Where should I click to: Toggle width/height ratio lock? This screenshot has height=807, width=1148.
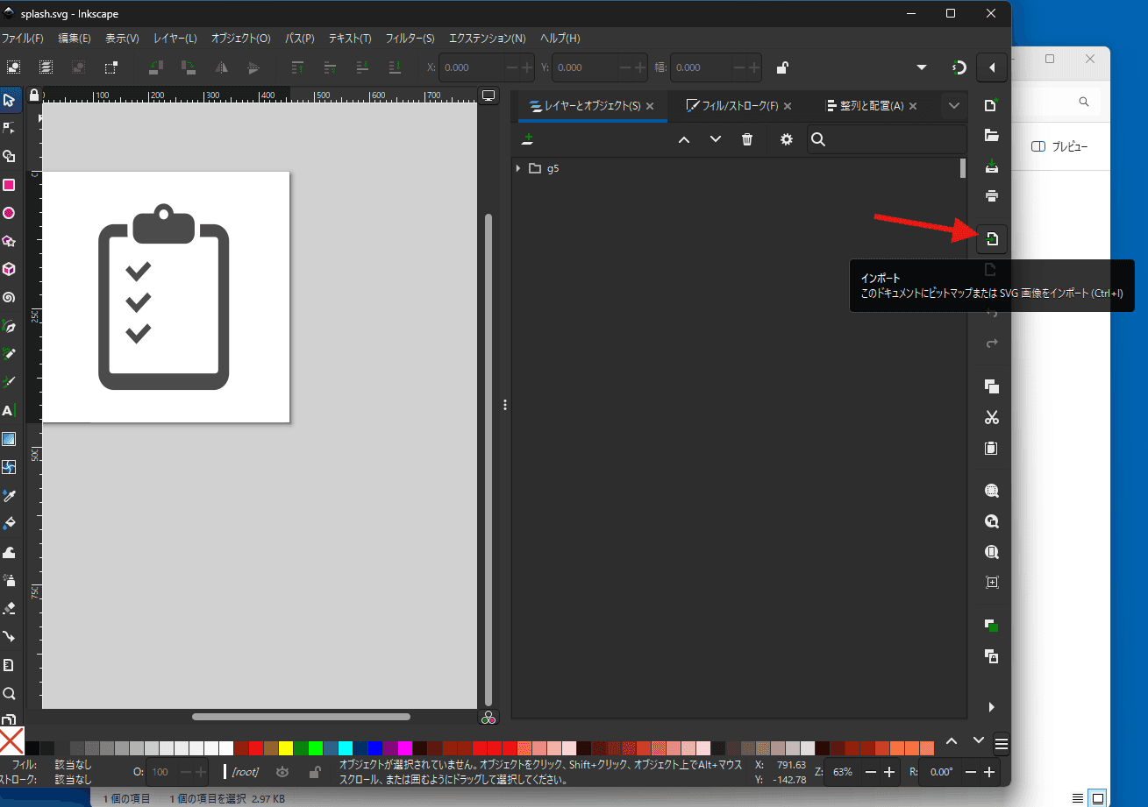[781, 67]
